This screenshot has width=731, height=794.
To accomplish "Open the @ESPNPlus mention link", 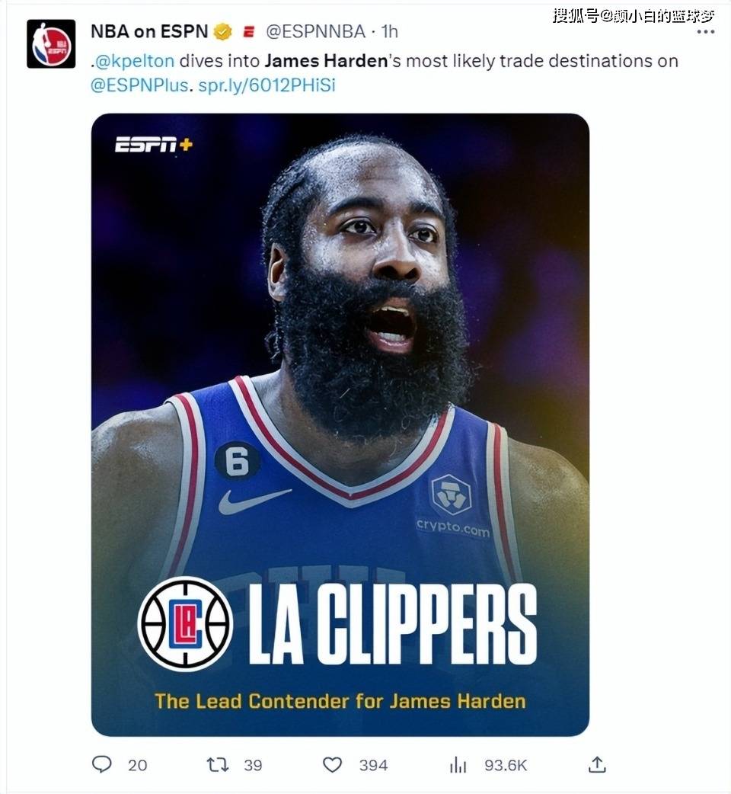I will [x=139, y=85].
